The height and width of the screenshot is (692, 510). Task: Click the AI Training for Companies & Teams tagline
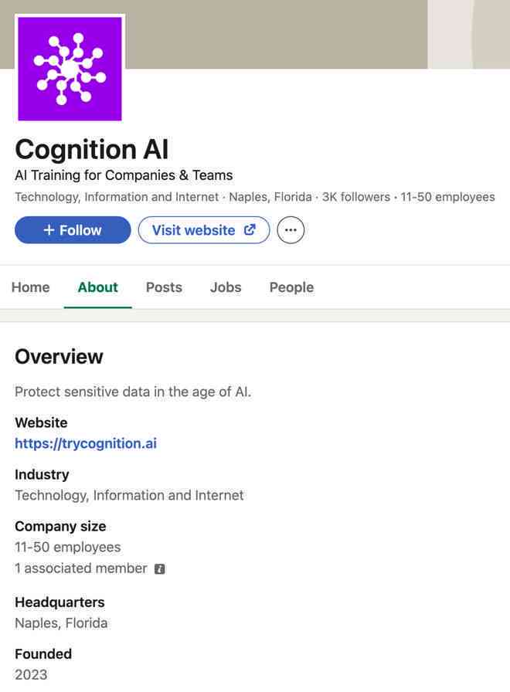[x=124, y=175]
